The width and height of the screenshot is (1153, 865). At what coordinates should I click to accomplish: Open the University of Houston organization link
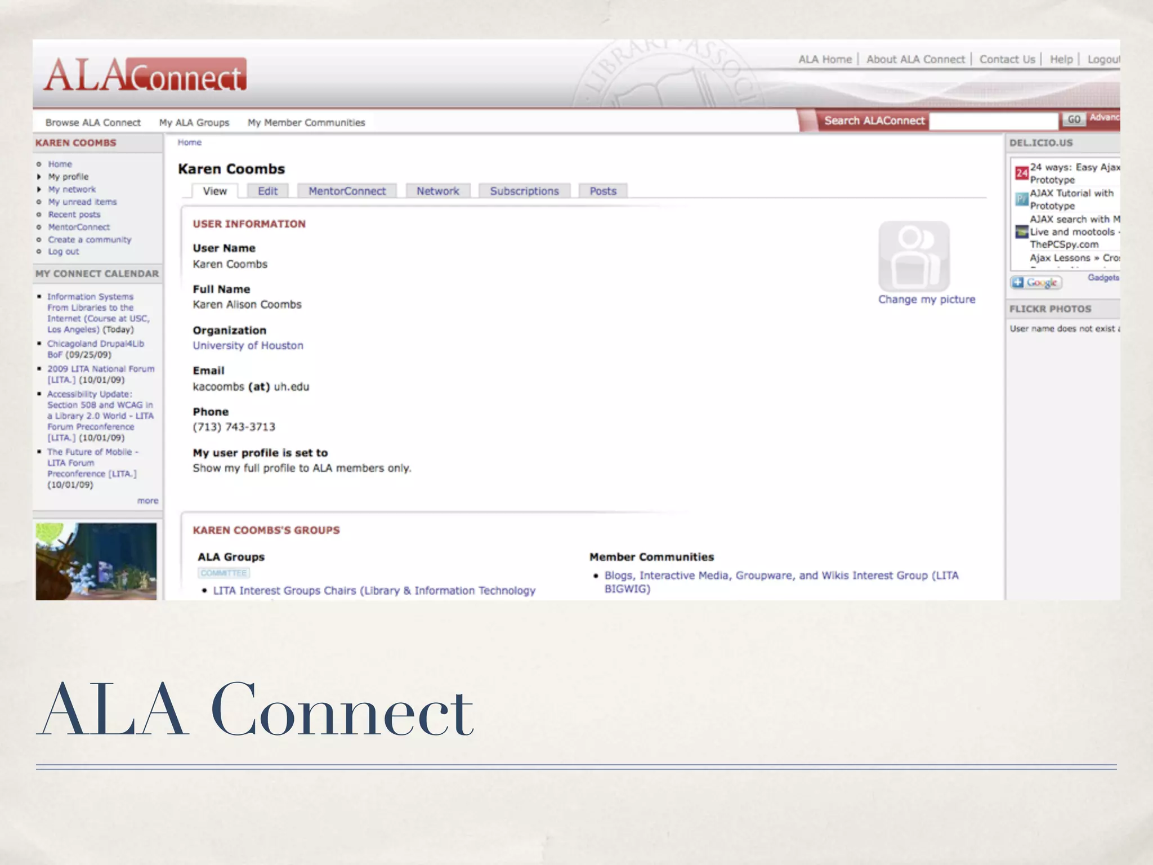tap(248, 346)
